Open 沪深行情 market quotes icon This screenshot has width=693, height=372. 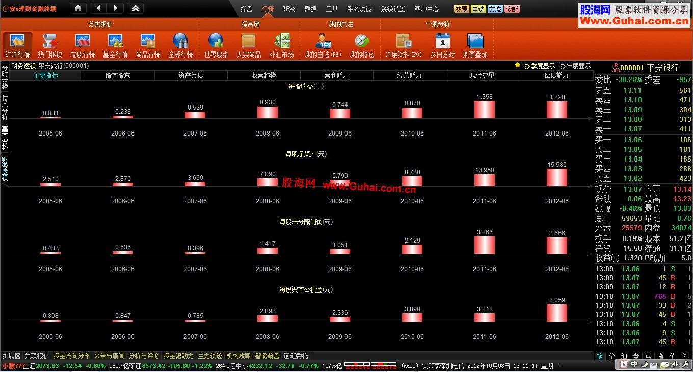coord(18,45)
